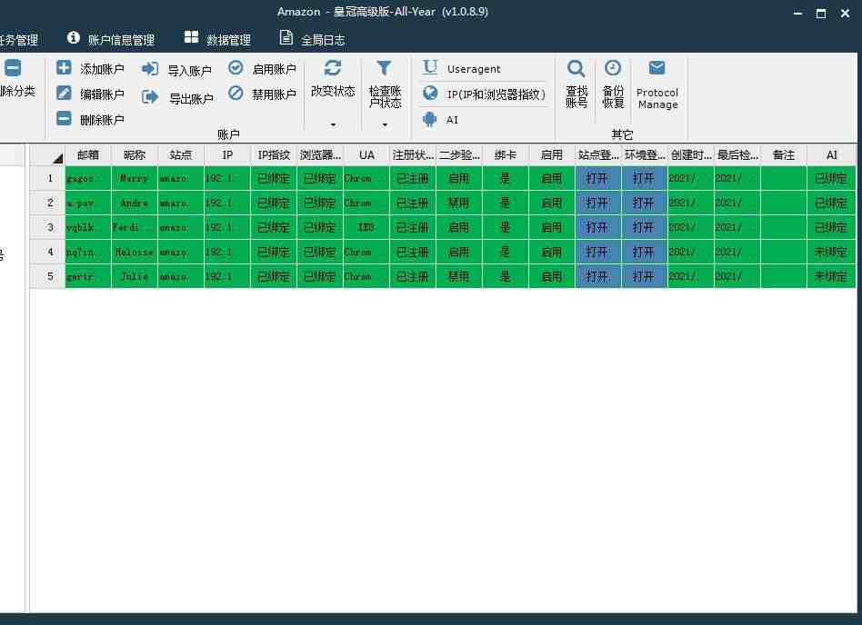Click the grid corner select-all triangle
This screenshot has width=862, height=625.
(57, 159)
